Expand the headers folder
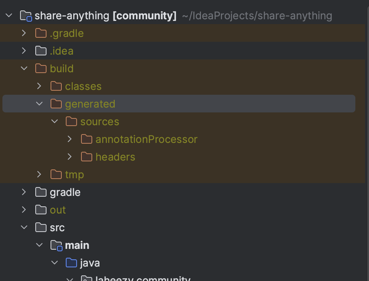369x281 pixels. [x=70, y=157]
